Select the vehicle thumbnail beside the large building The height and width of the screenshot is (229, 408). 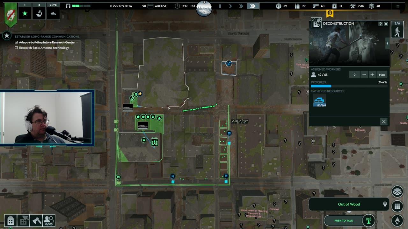point(128,108)
